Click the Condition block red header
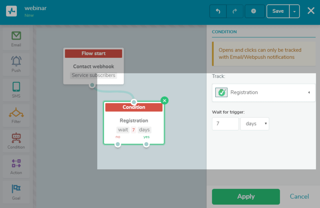 tap(134, 107)
